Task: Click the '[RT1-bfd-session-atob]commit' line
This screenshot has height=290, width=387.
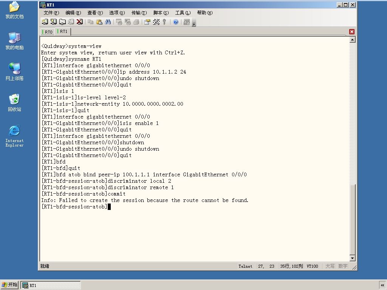Action: click(x=84, y=194)
